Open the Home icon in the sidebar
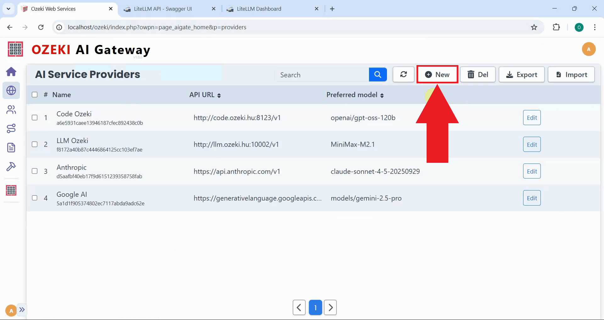 11,72
